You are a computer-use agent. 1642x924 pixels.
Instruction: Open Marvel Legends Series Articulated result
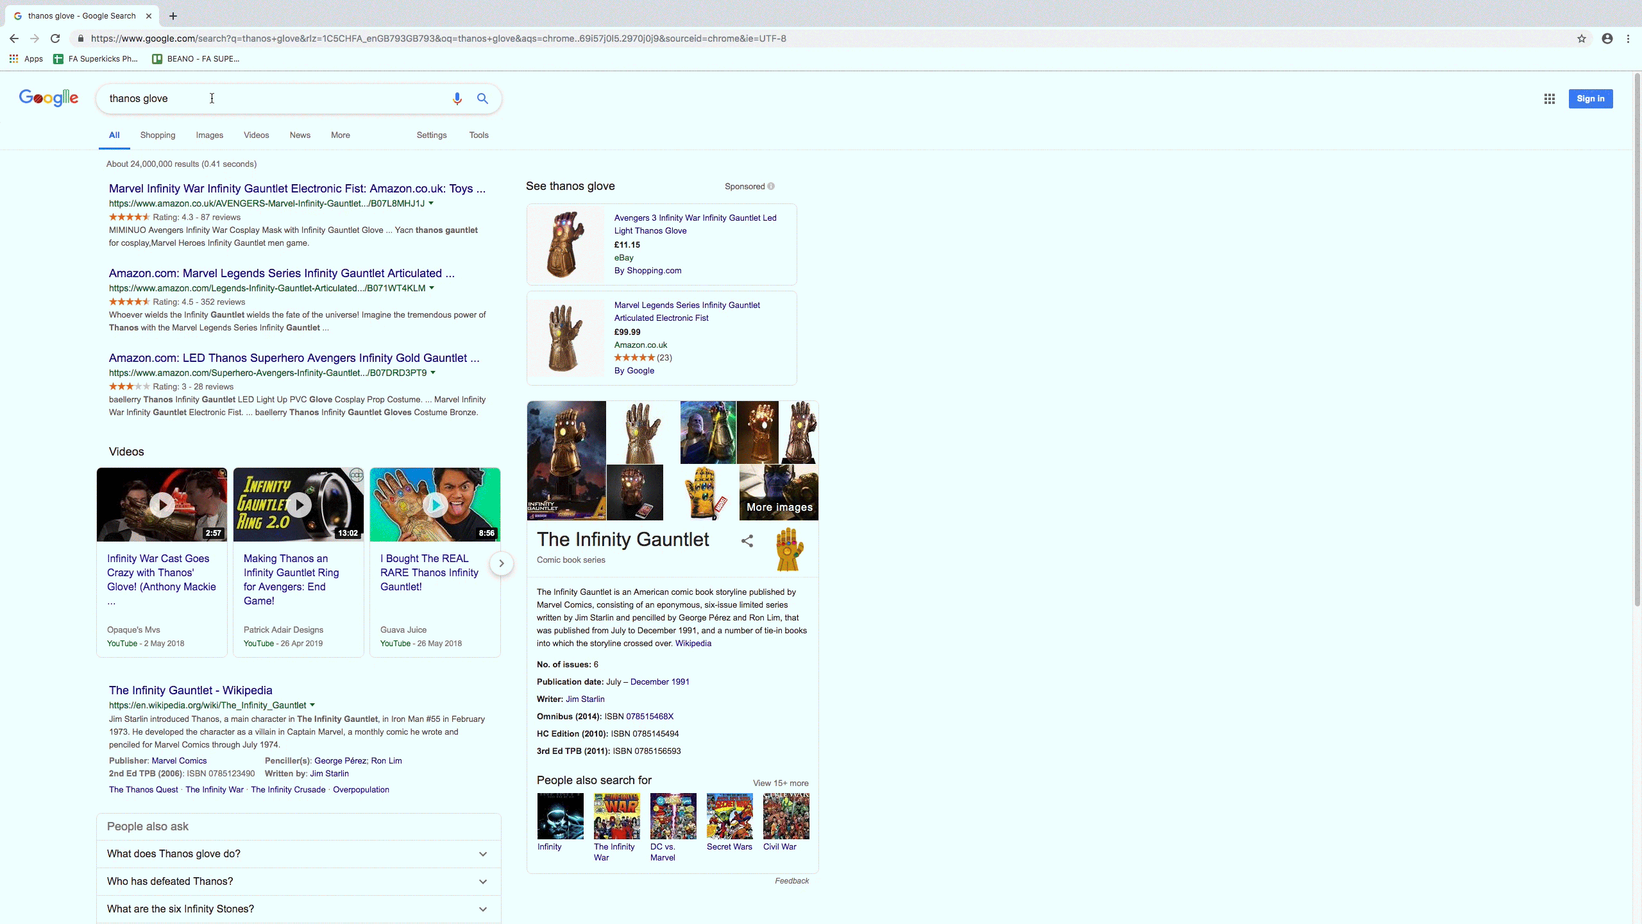pos(282,273)
